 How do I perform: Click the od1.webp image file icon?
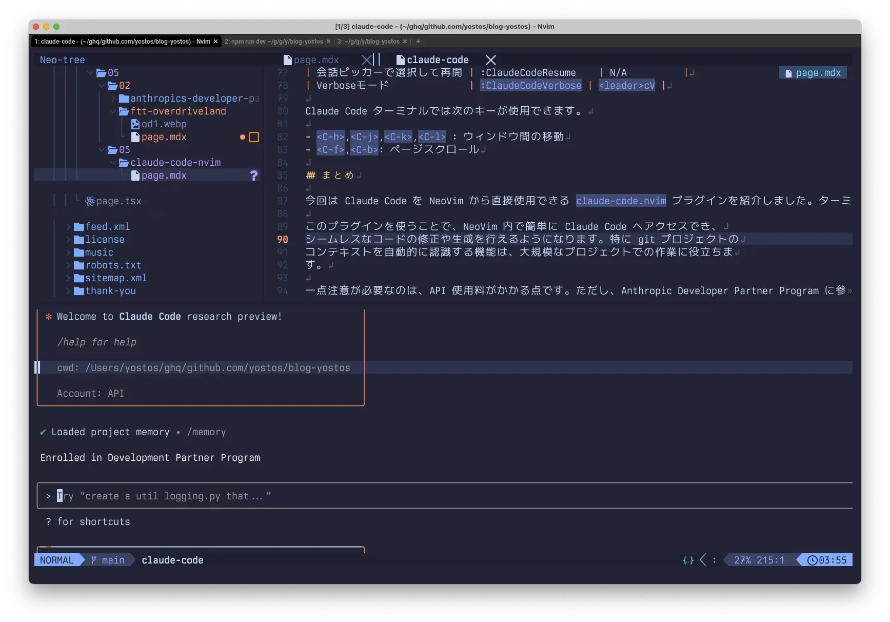(135, 124)
